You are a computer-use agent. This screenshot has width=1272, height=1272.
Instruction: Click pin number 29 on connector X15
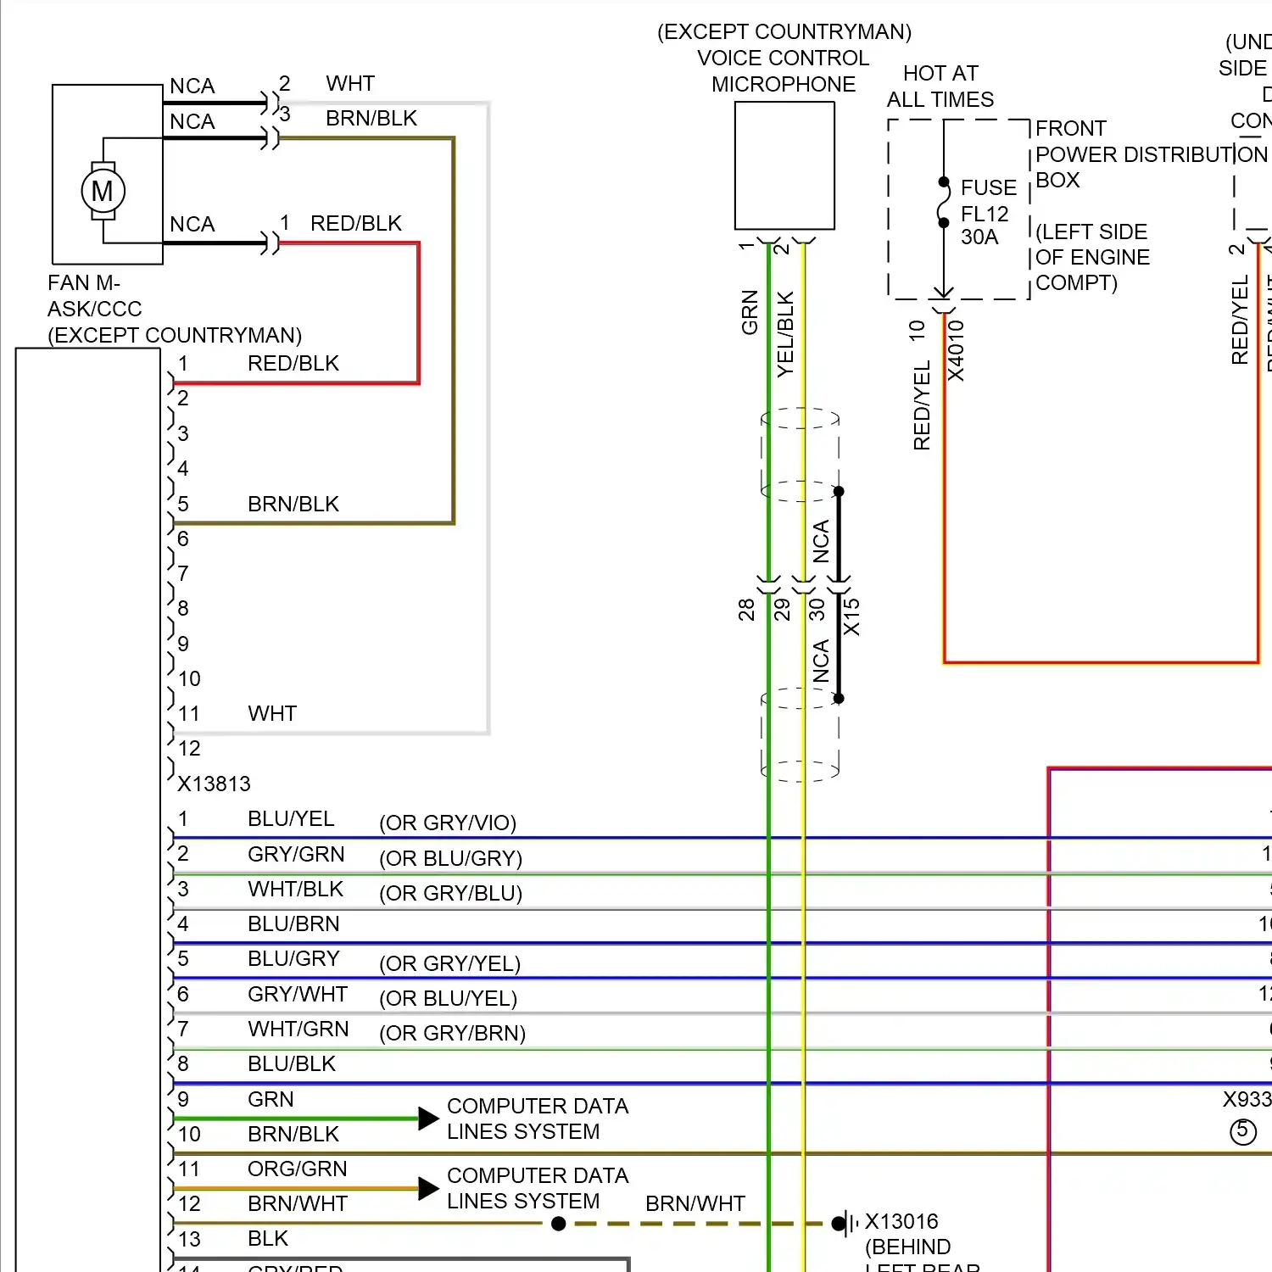(x=782, y=610)
